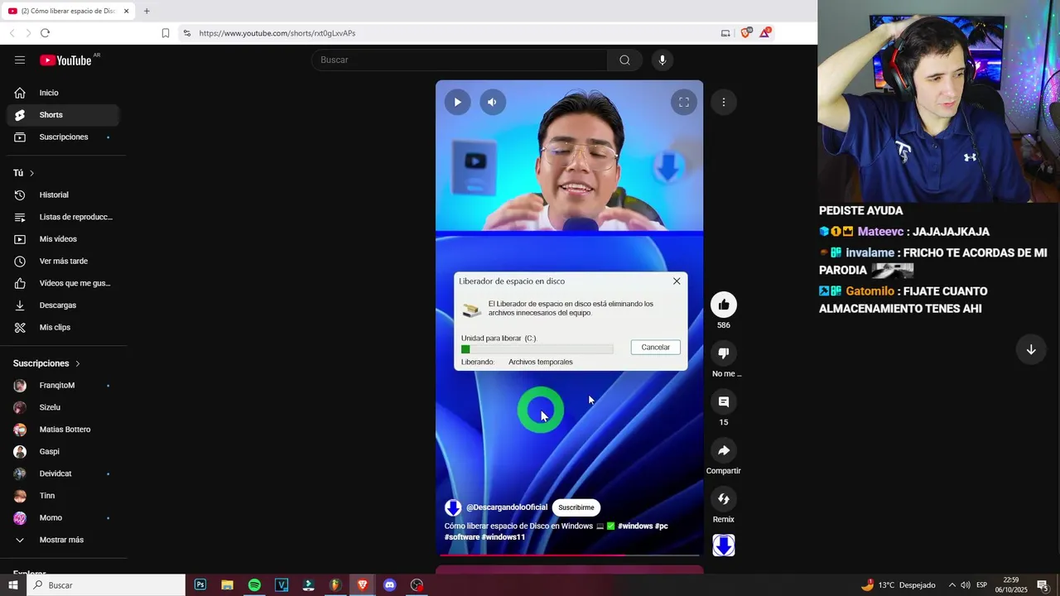
Task: Open the YouTube hamburger guide menu
Action: (x=20, y=60)
